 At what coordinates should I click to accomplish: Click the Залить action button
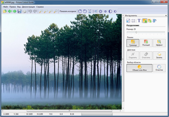[159, 55]
